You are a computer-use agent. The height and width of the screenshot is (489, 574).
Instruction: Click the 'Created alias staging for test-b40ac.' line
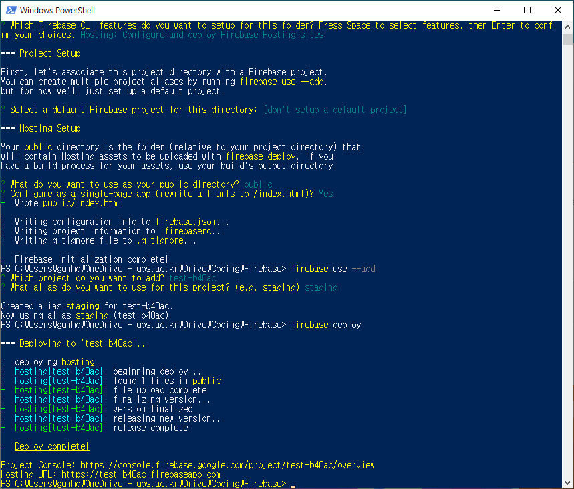pyautogui.click(x=87, y=306)
